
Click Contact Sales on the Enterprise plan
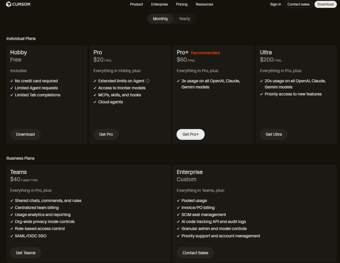coord(195,253)
